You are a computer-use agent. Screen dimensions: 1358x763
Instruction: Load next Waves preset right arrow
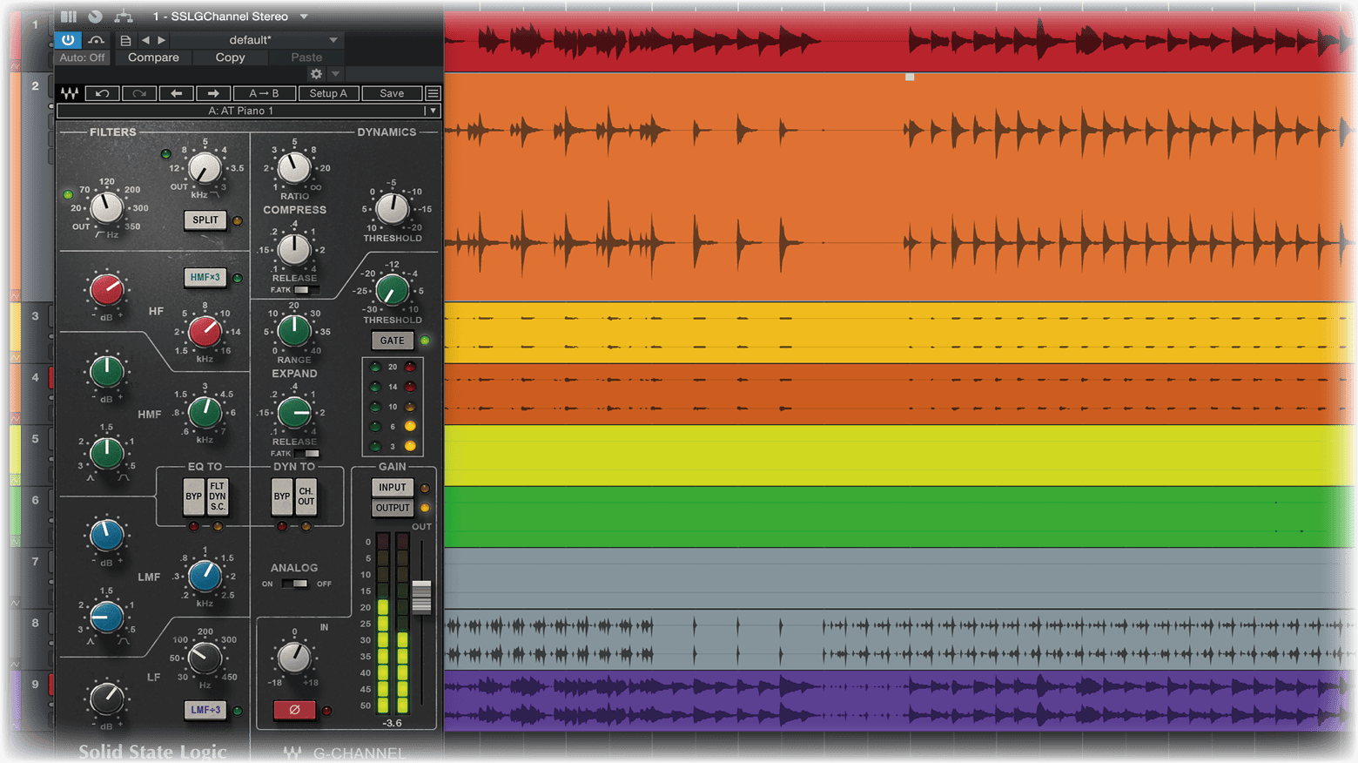213,93
